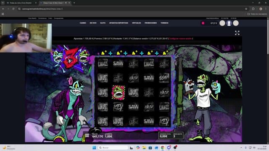Launch Copilot from the taskbar
Screen dimensions: 269x151
pos(138,148)
